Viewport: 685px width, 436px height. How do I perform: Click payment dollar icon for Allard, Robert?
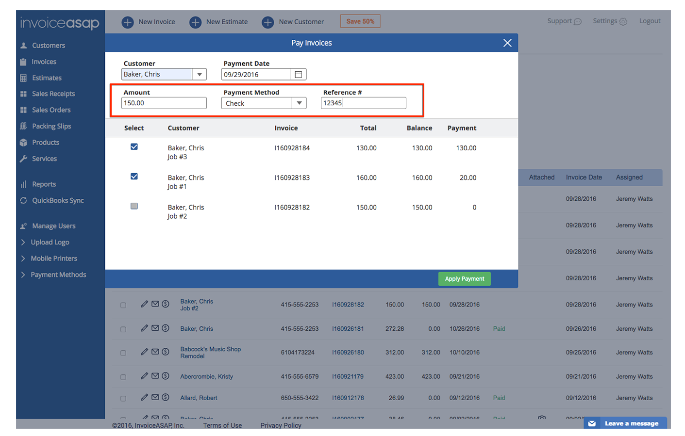coord(166,397)
